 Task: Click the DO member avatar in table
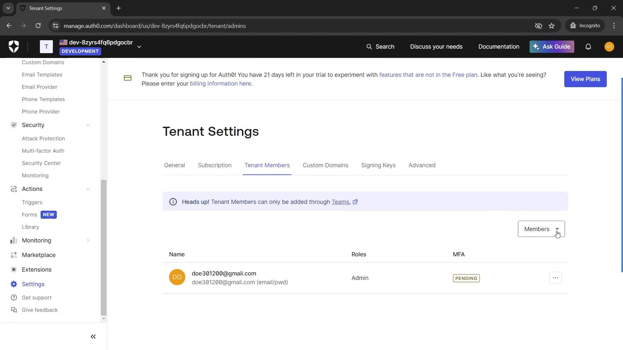click(177, 277)
